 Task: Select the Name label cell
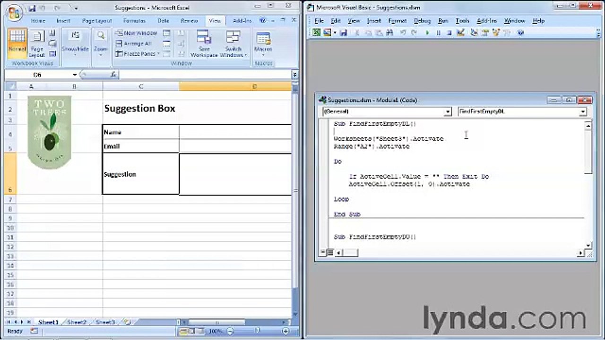(141, 132)
